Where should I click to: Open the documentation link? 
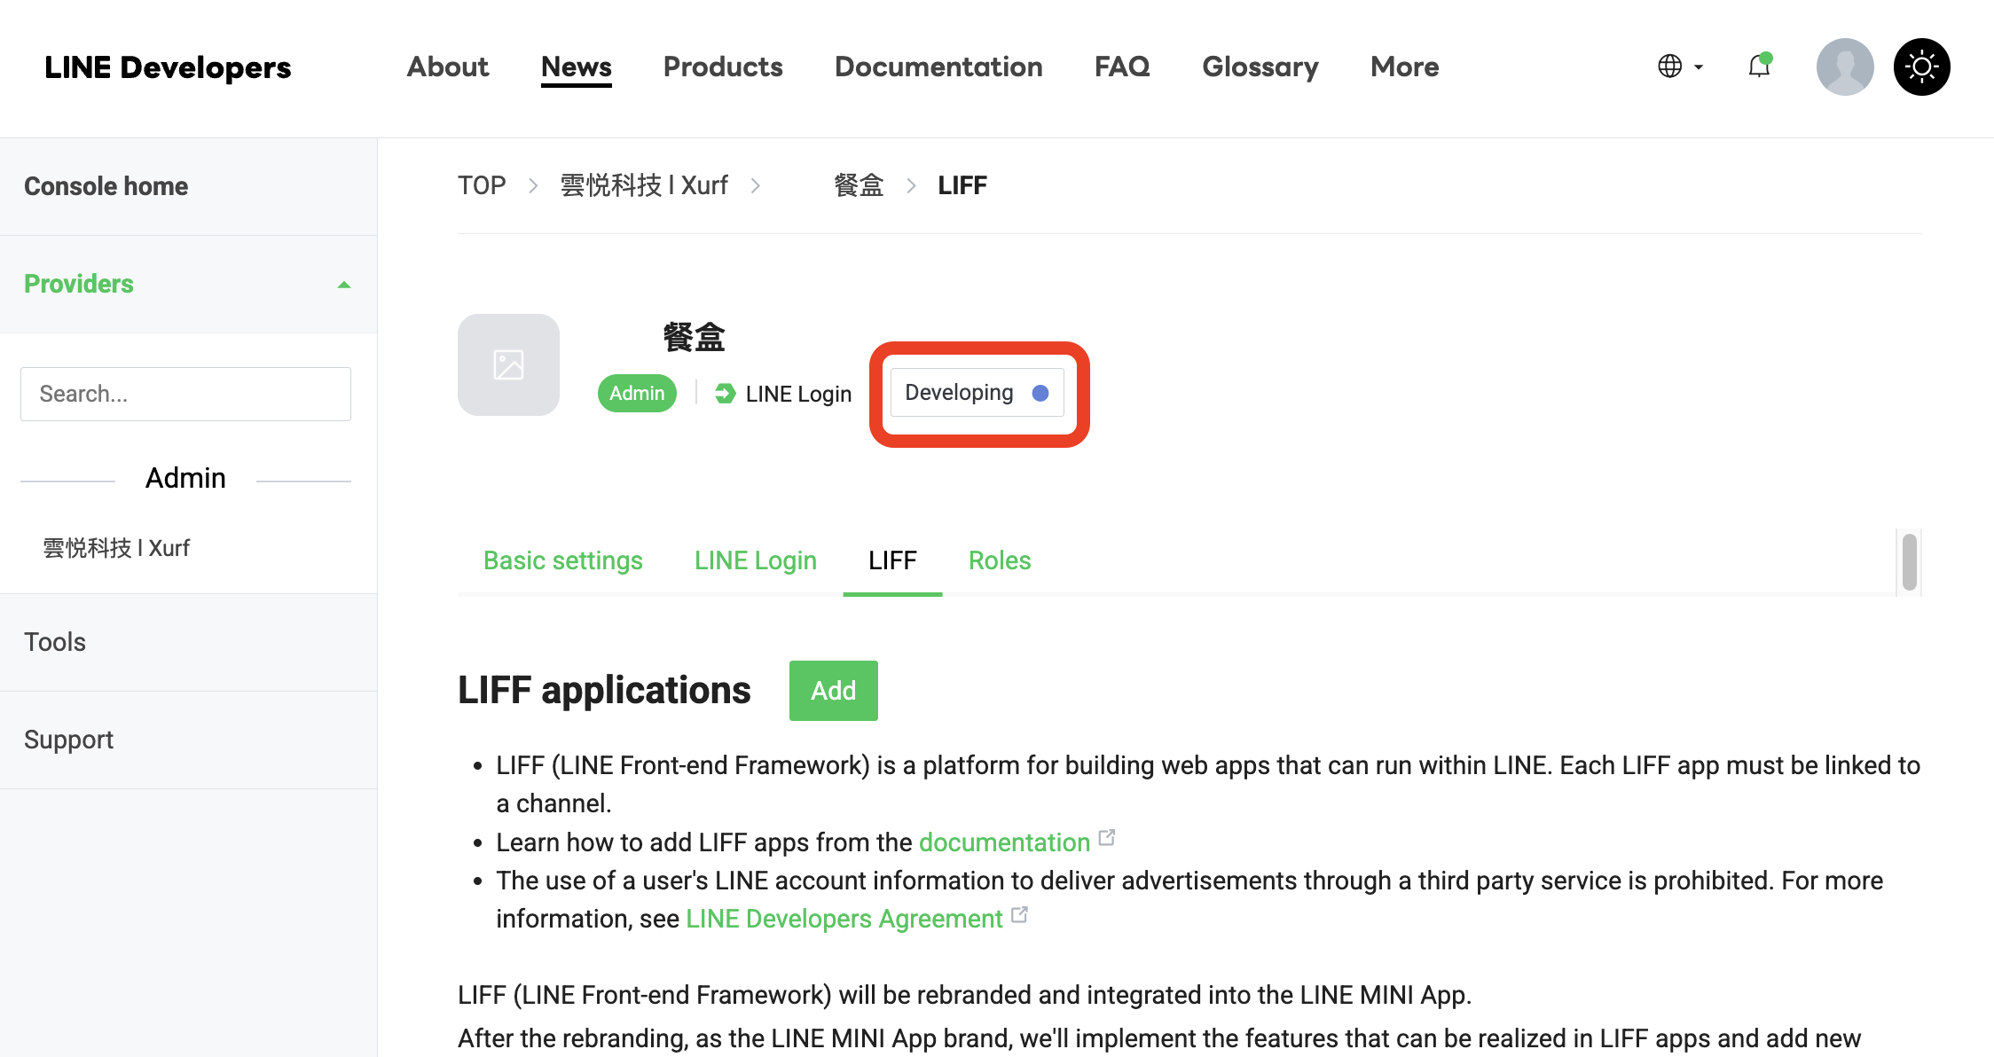coord(1004,842)
